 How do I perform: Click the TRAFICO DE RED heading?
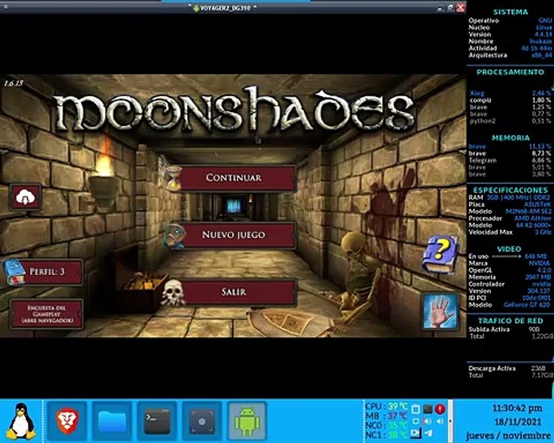[x=510, y=321]
